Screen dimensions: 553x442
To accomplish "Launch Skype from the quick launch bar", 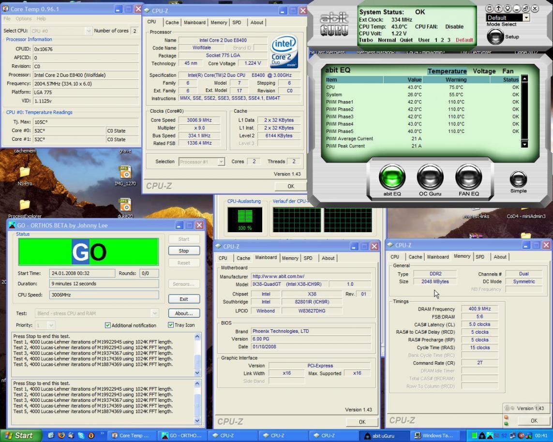I will (x=81, y=435).
